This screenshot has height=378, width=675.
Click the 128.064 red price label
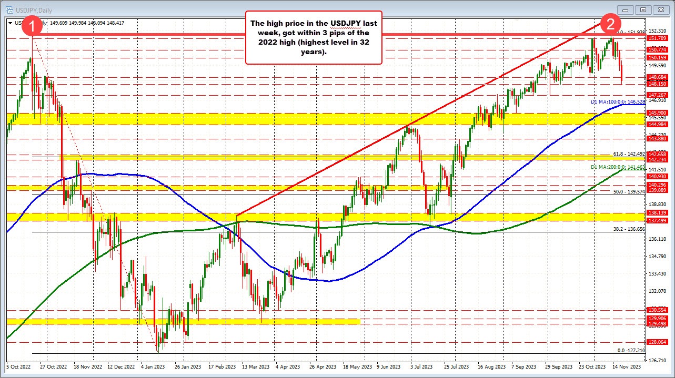pos(658,342)
